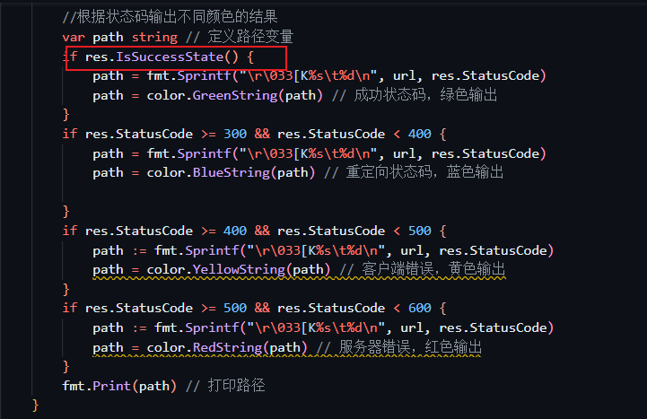This screenshot has height=419, width=647.
Task: Click the 服务器错误 comment text
Action: pos(374,347)
